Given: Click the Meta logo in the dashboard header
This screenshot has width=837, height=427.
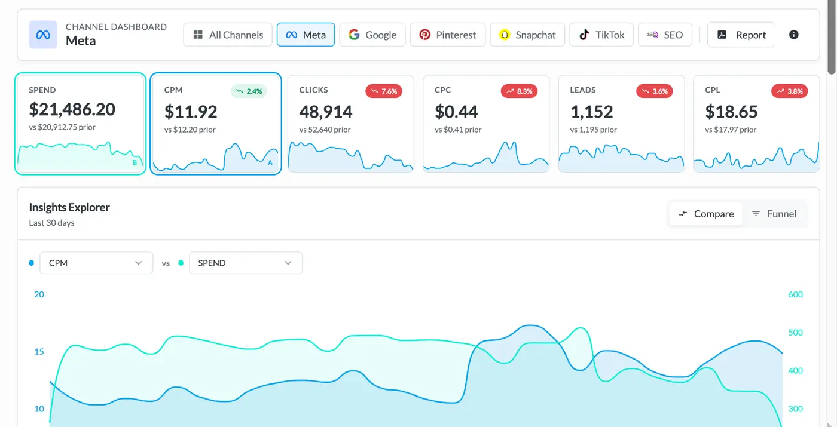Looking at the screenshot, I should coord(43,35).
